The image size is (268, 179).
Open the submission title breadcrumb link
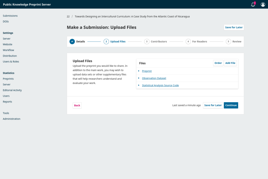click(132, 16)
